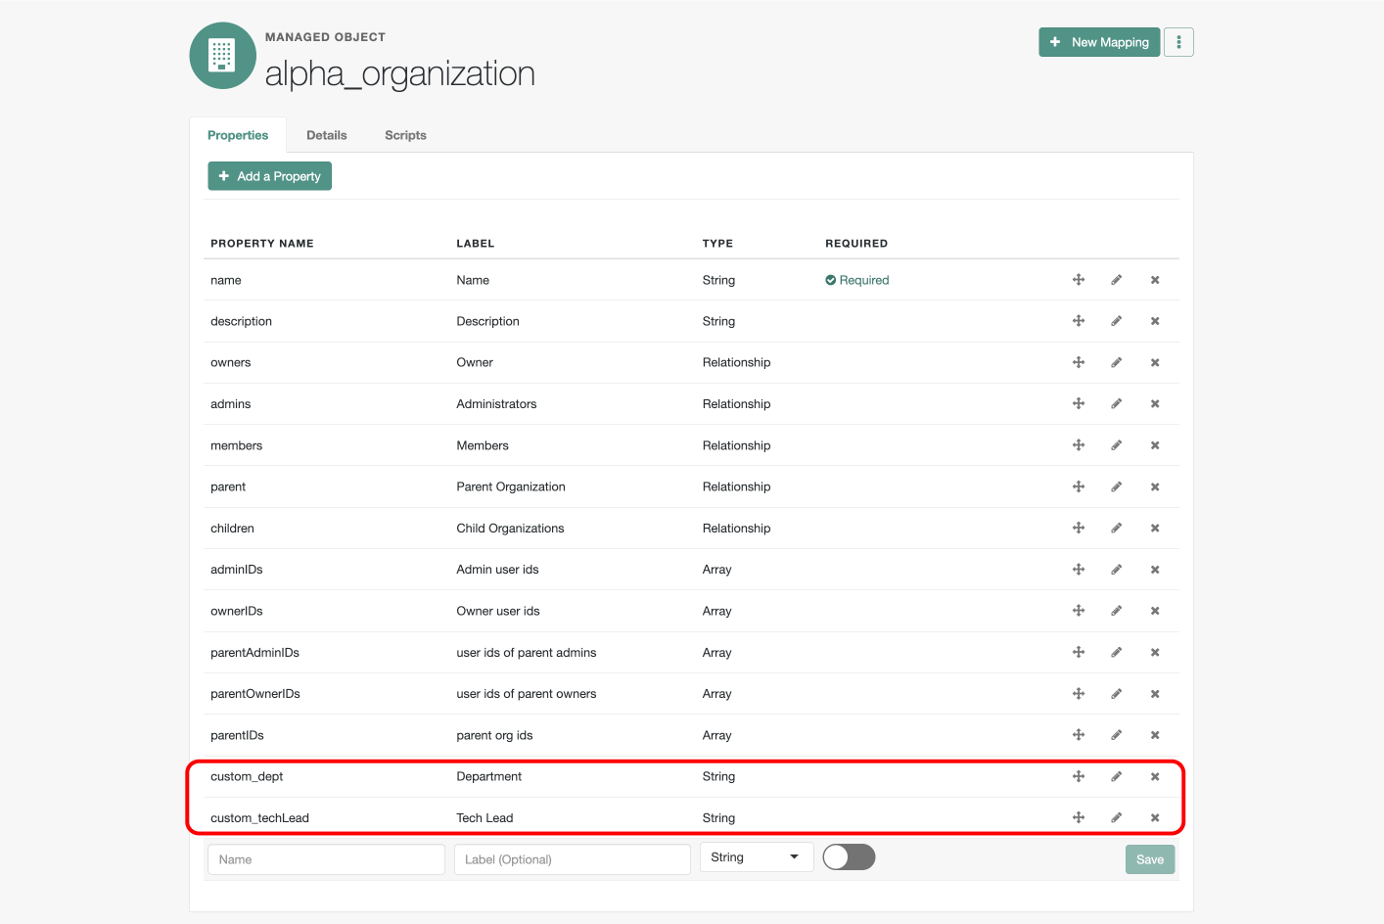Image resolution: width=1384 pixels, height=924 pixels.
Task: Click the move handle for the children row
Action: click(1078, 528)
